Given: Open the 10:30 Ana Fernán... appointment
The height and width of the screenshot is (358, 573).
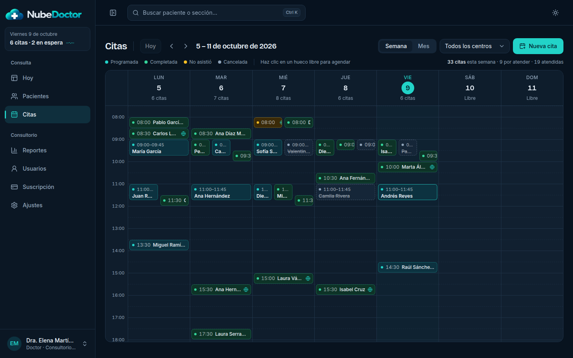Looking at the screenshot, I should (345, 178).
